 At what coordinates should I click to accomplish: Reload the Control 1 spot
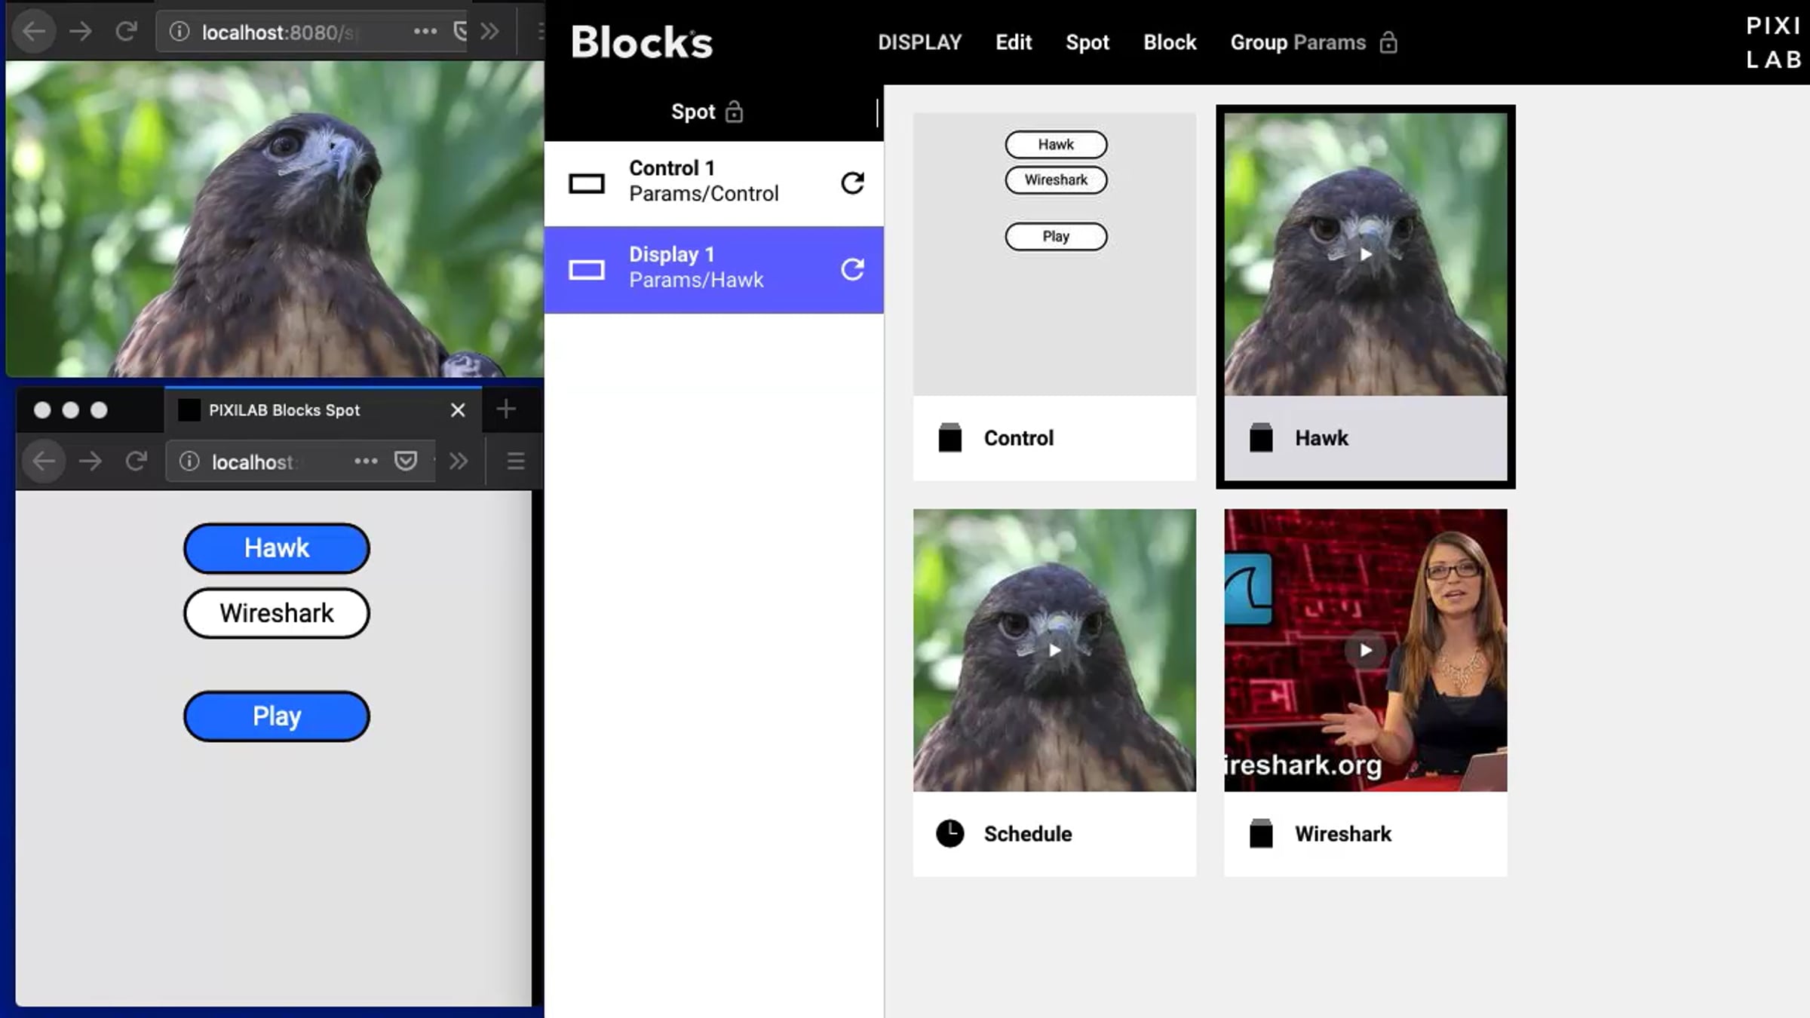[852, 183]
